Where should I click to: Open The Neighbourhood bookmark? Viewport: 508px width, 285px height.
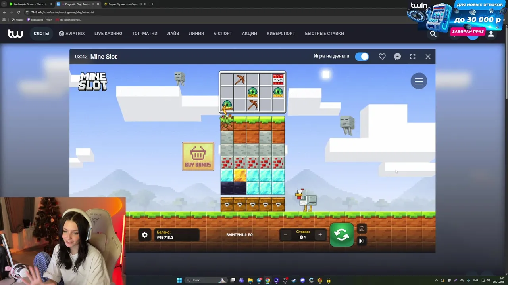[x=69, y=19]
